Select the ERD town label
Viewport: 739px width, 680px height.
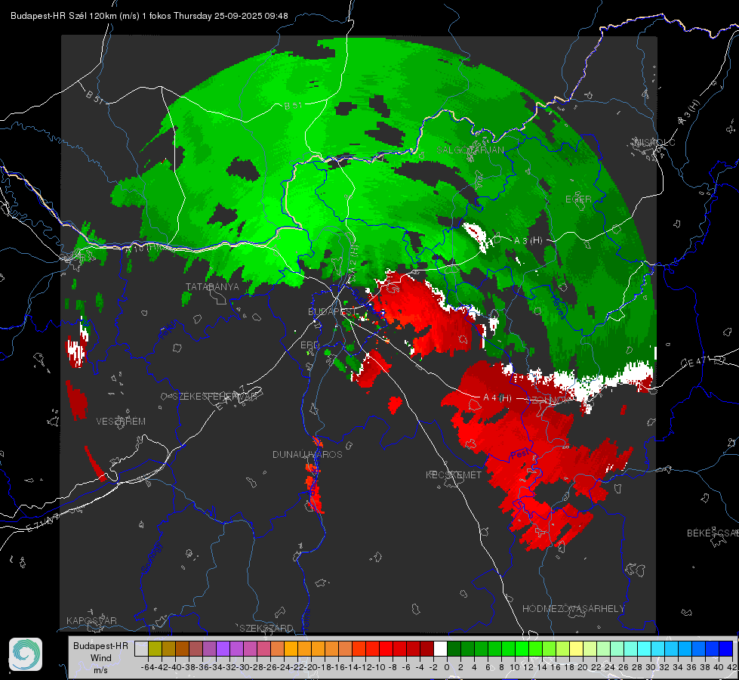(x=309, y=345)
